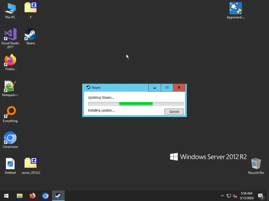Select the Recycle Bin icon
Image resolution: width=269 pixels, height=201 pixels.
coord(256,166)
